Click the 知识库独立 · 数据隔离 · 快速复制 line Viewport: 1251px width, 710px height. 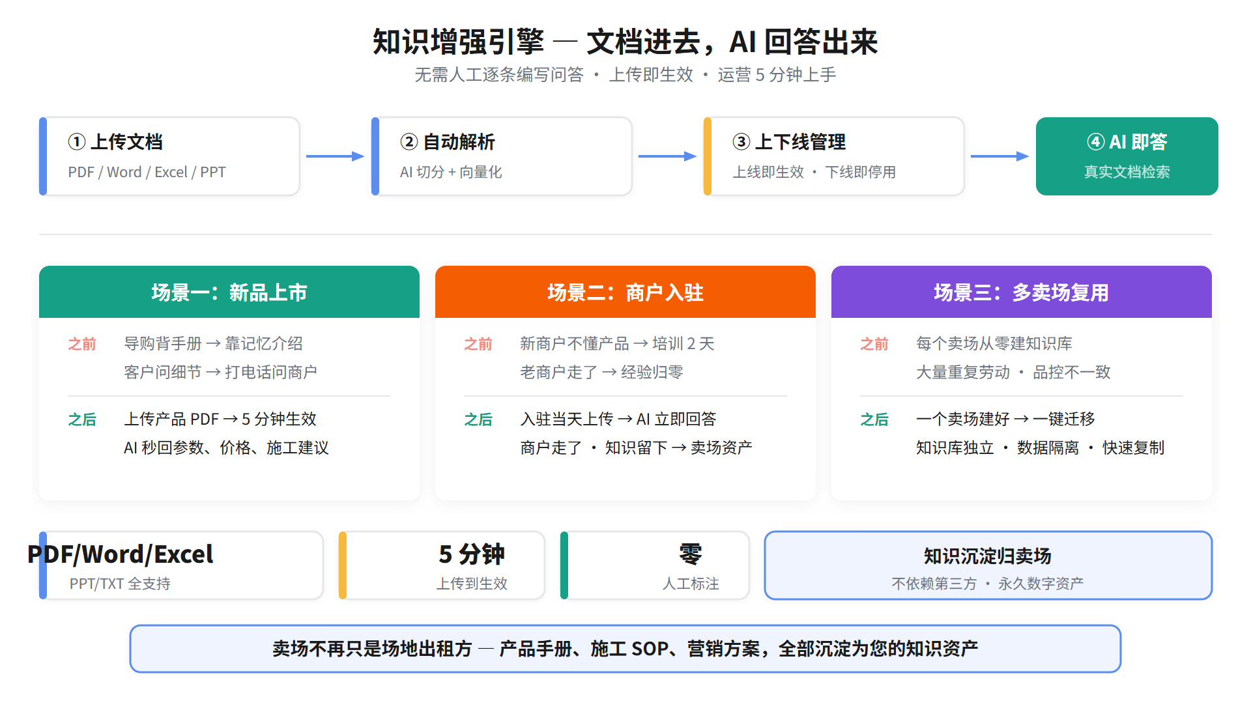1040,447
